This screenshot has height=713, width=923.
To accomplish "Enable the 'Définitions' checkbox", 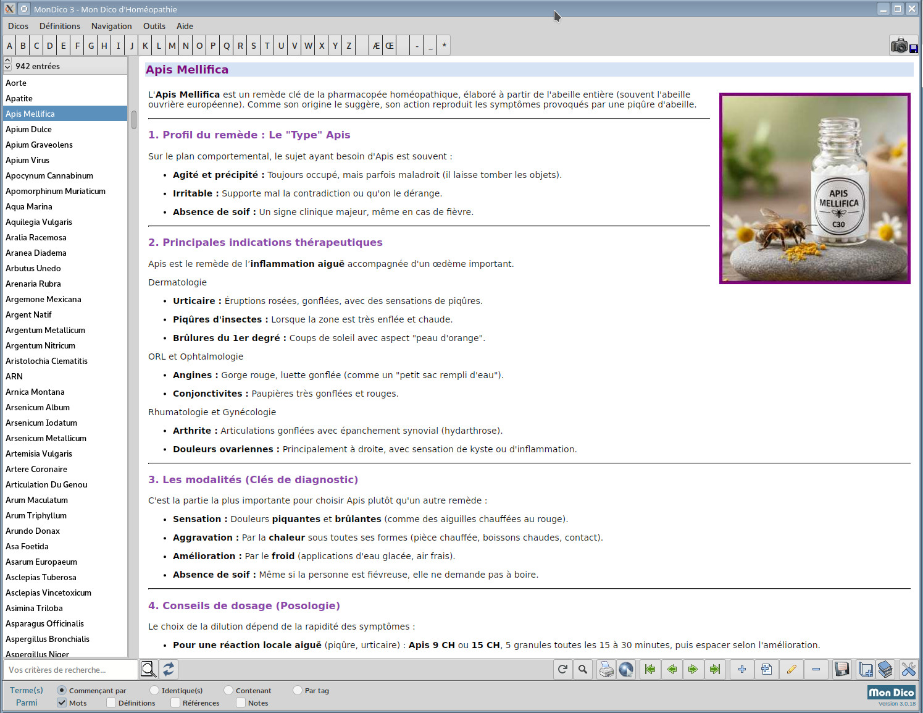I will pos(111,702).
